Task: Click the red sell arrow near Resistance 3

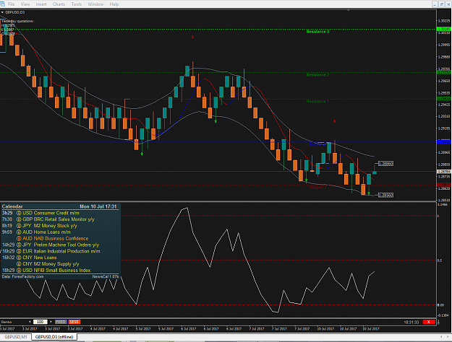Action: [192, 37]
